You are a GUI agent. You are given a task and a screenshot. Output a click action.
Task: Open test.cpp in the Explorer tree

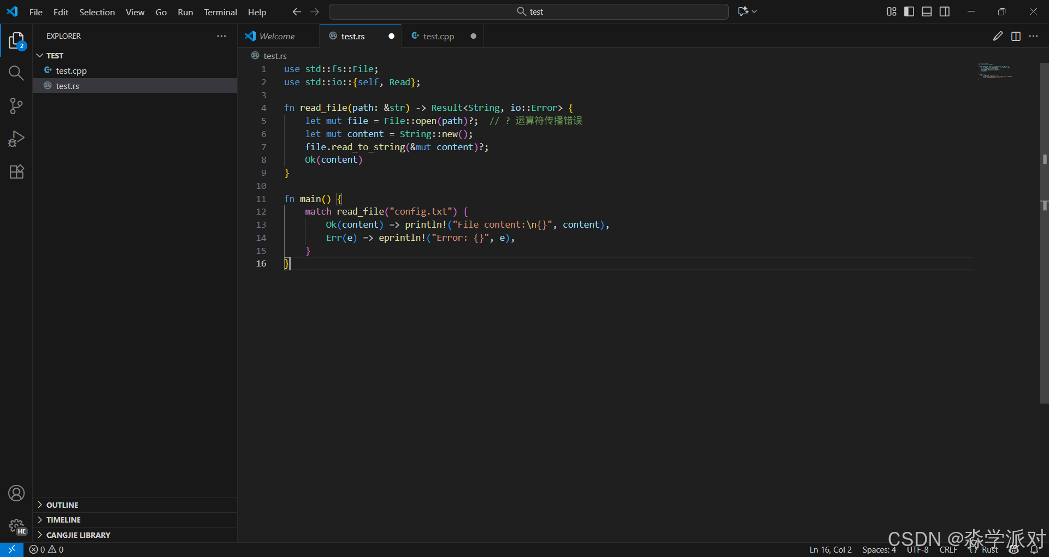(x=135, y=70)
